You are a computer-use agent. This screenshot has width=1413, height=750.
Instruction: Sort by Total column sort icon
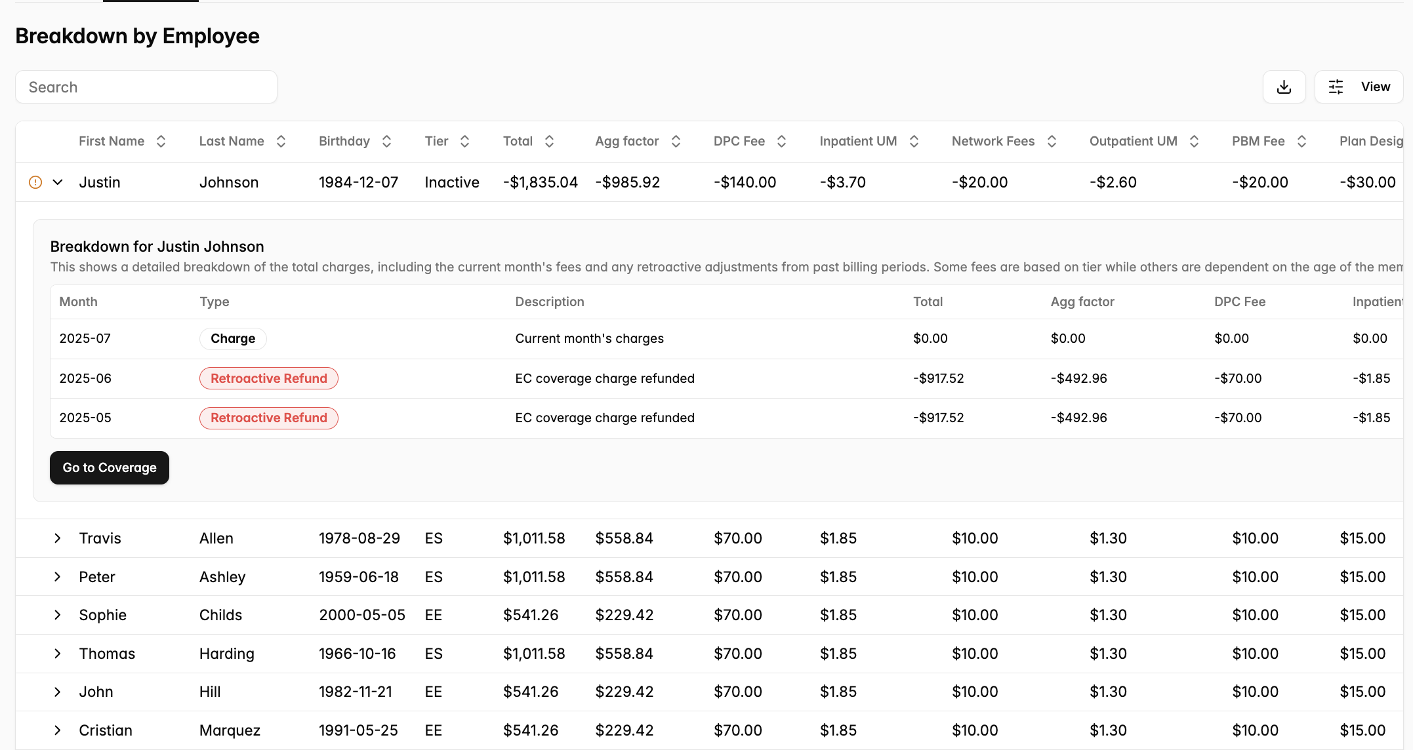pyautogui.click(x=549, y=142)
